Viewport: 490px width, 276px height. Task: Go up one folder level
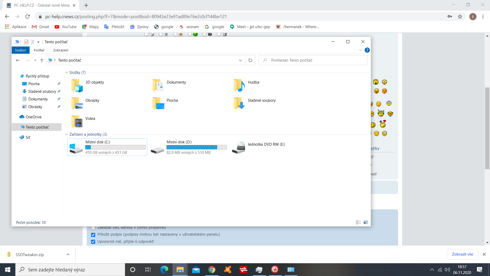tap(42, 60)
